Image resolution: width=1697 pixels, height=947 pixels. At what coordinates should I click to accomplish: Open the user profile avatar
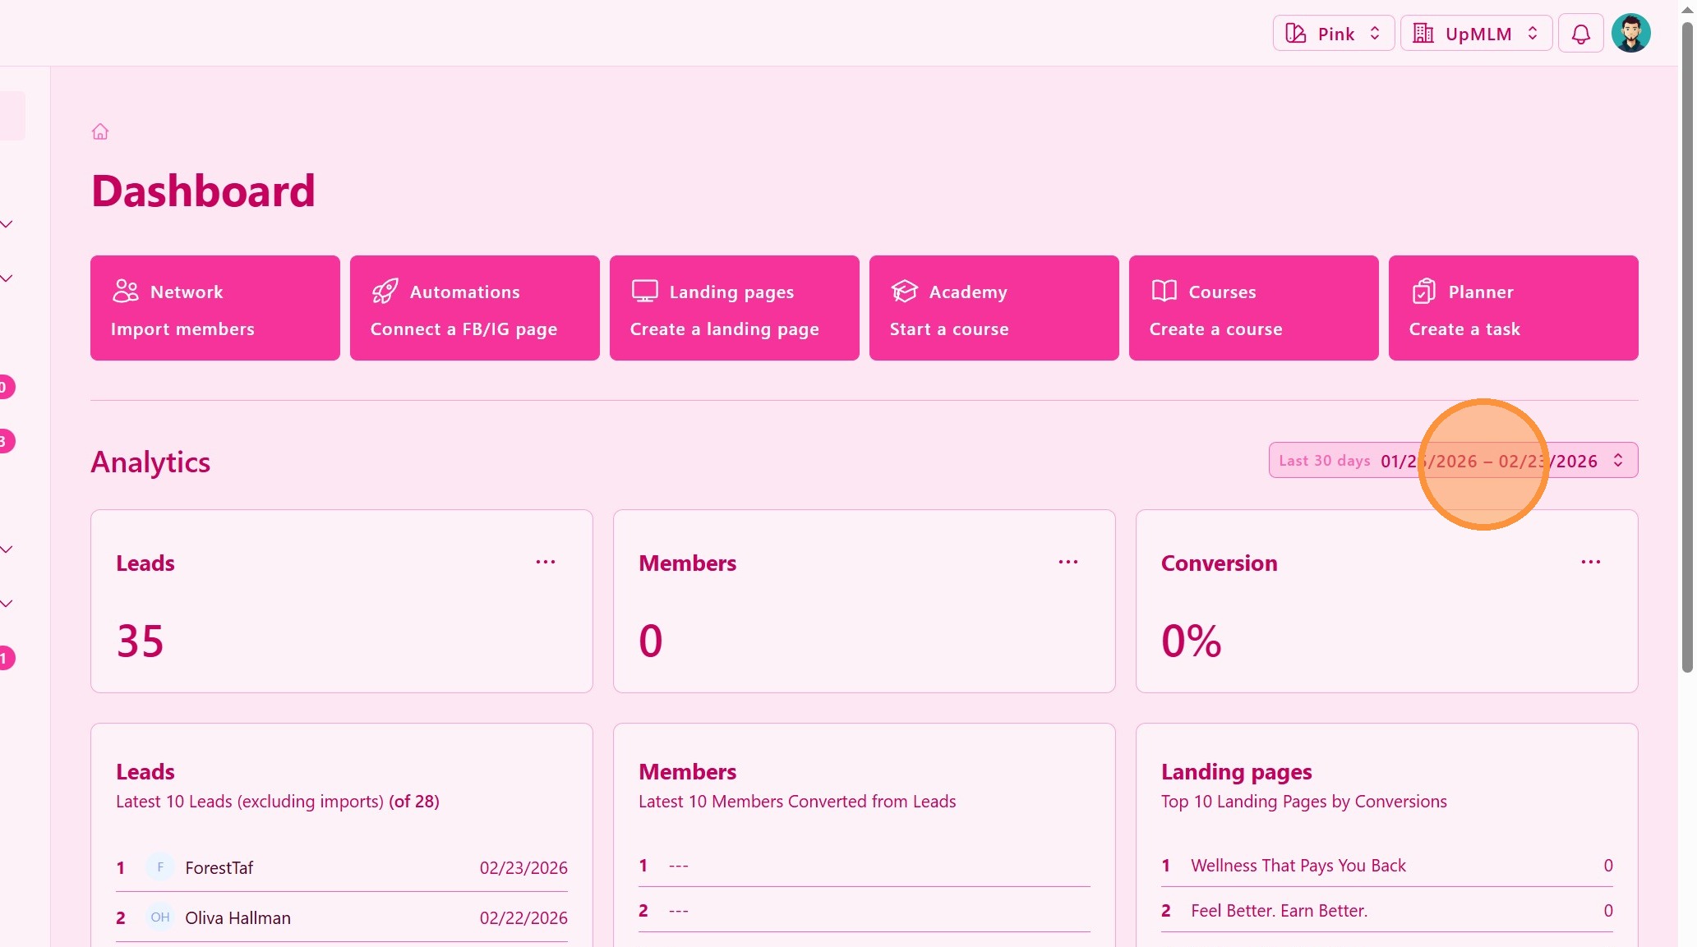[x=1630, y=34]
